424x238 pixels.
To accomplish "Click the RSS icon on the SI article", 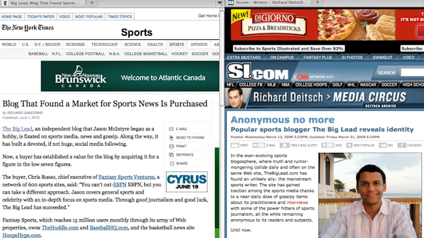I will point(382,145).
